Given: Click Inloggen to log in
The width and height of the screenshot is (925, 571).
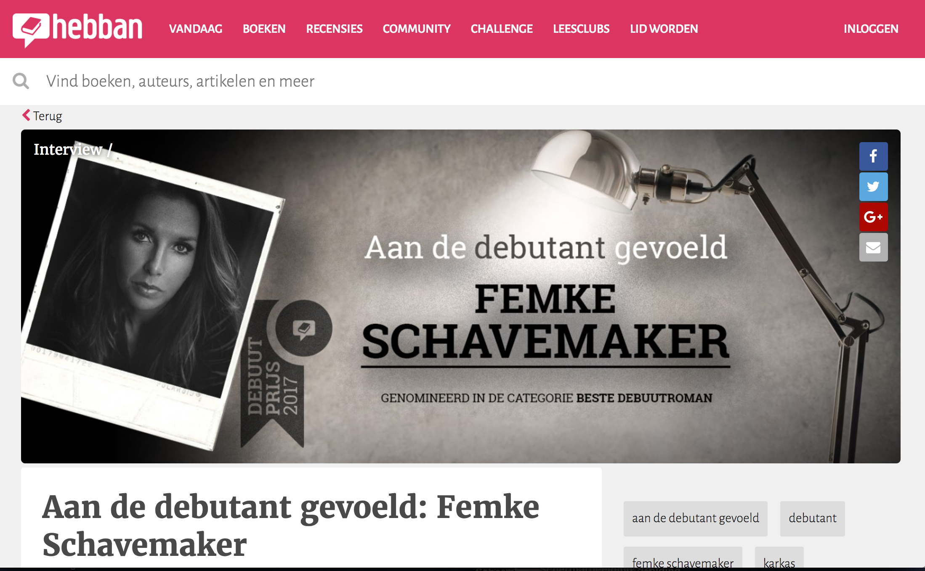Looking at the screenshot, I should (x=871, y=29).
